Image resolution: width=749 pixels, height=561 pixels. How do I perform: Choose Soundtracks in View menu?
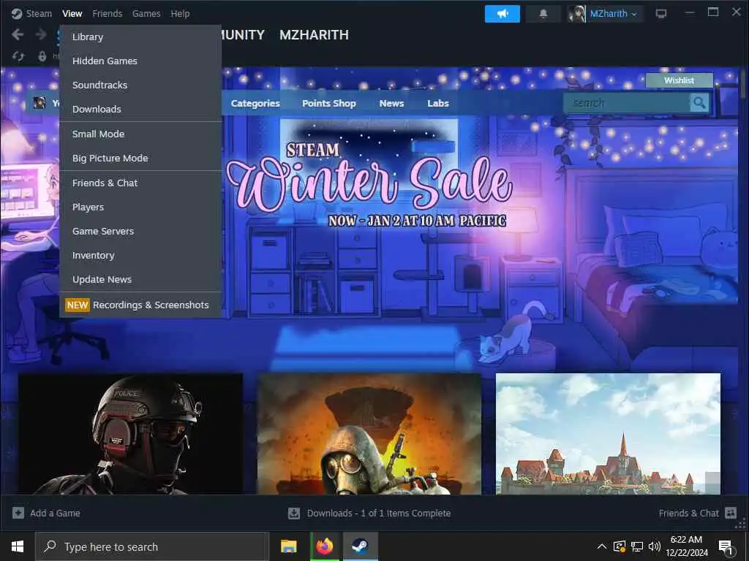(x=140, y=85)
